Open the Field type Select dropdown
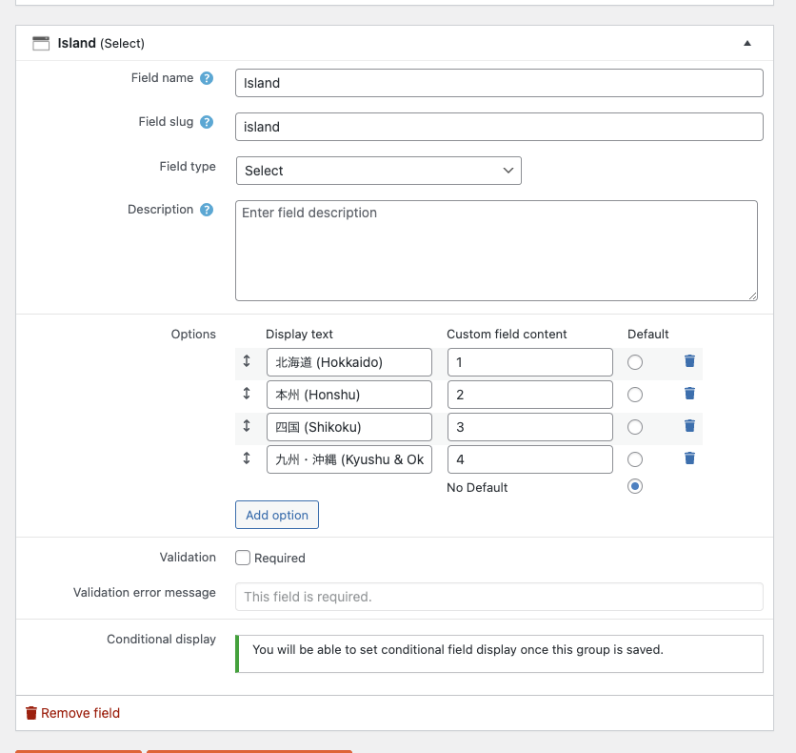The image size is (796, 753). 379,171
